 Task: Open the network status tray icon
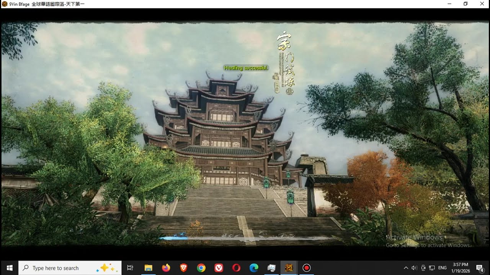pyautogui.click(x=432, y=268)
